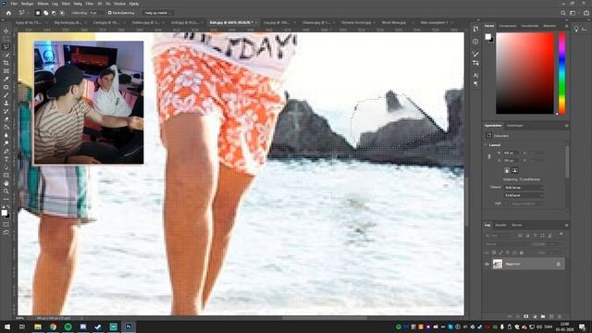Viewport: 592px width, 333px height.
Task: Click the canvas landscape orientation icon
Action: [x=514, y=170]
